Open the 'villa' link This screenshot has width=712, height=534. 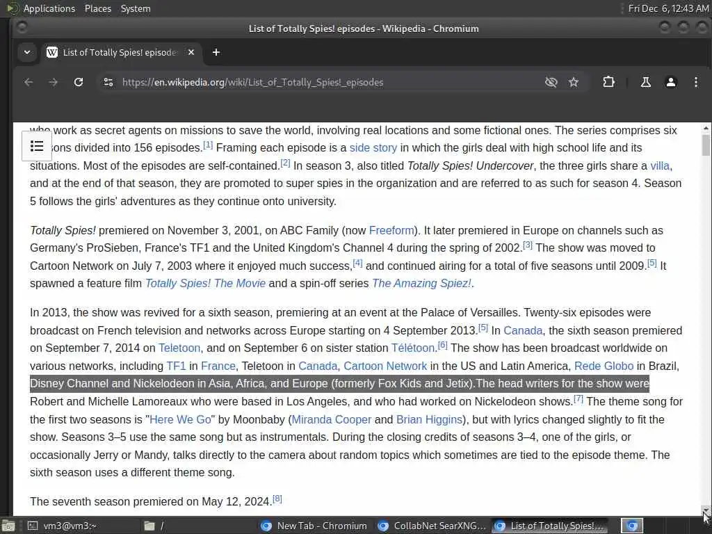coord(659,165)
